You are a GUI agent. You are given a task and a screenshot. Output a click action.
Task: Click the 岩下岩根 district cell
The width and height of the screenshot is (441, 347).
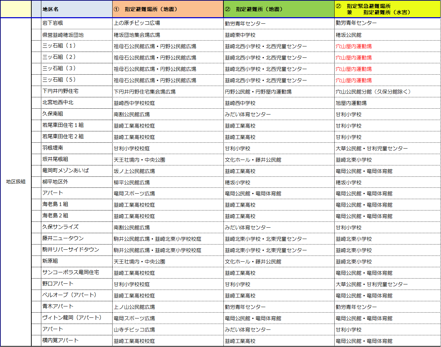[x=77, y=23]
